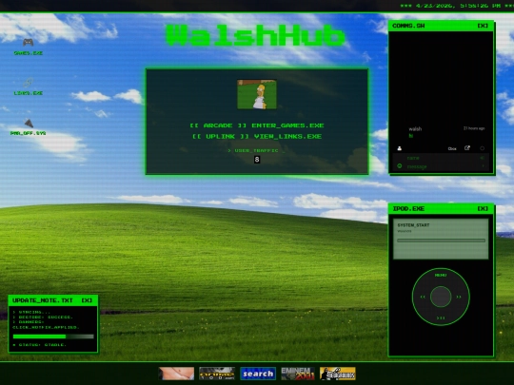Click the Cbox link in the chat widget
The image size is (514, 385).
[x=452, y=148]
